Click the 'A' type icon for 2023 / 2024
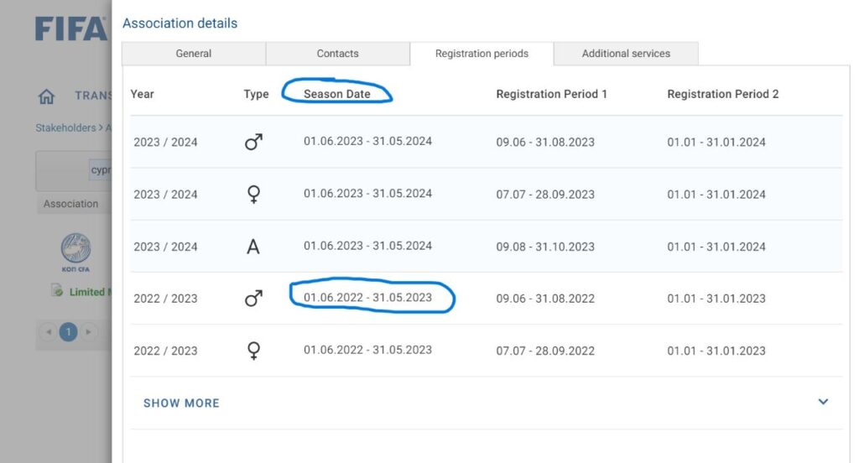 click(x=253, y=247)
